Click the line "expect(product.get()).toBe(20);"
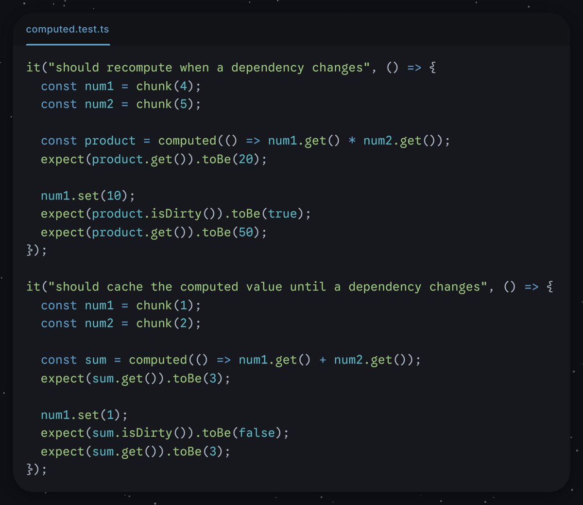The width and height of the screenshot is (583, 505). click(154, 159)
